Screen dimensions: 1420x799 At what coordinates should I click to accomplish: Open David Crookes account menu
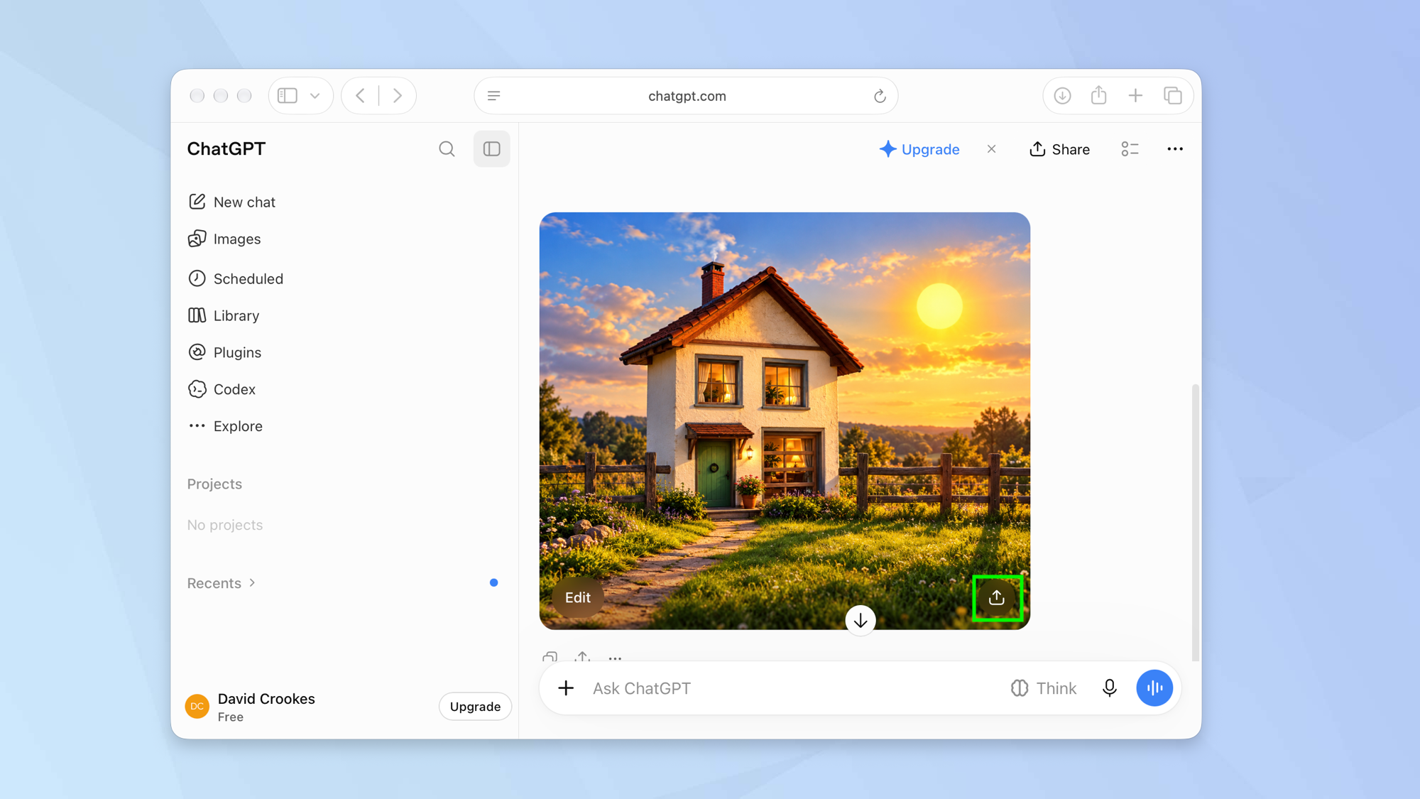pyautogui.click(x=250, y=707)
